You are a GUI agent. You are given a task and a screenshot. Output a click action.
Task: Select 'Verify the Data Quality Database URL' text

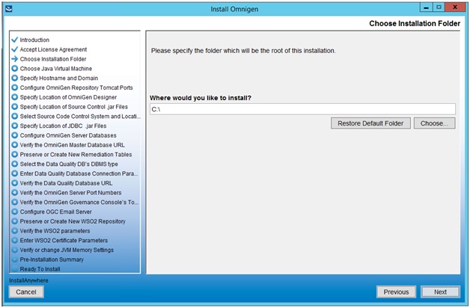[66, 183]
